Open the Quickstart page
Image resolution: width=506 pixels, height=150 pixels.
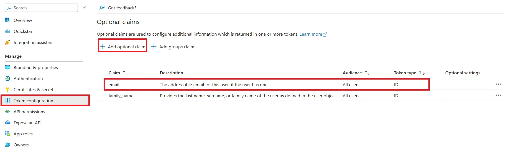point(24,31)
